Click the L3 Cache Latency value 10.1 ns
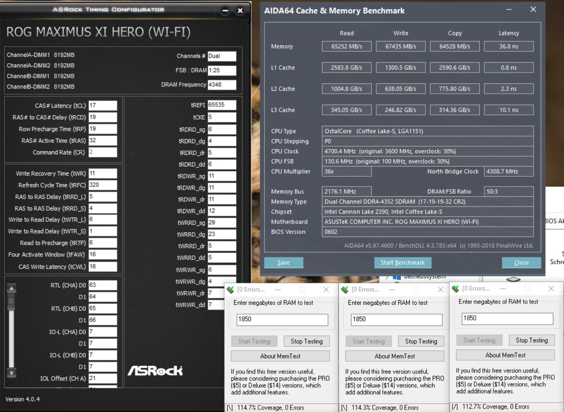564x412 pixels. click(508, 110)
